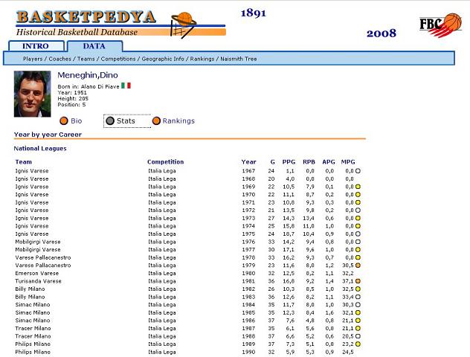This screenshot has height=357, width=470.
Task: Click the orange marker on the 1979 Varese Pallacanestro row
Action: pyautogui.click(x=358, y=266)
